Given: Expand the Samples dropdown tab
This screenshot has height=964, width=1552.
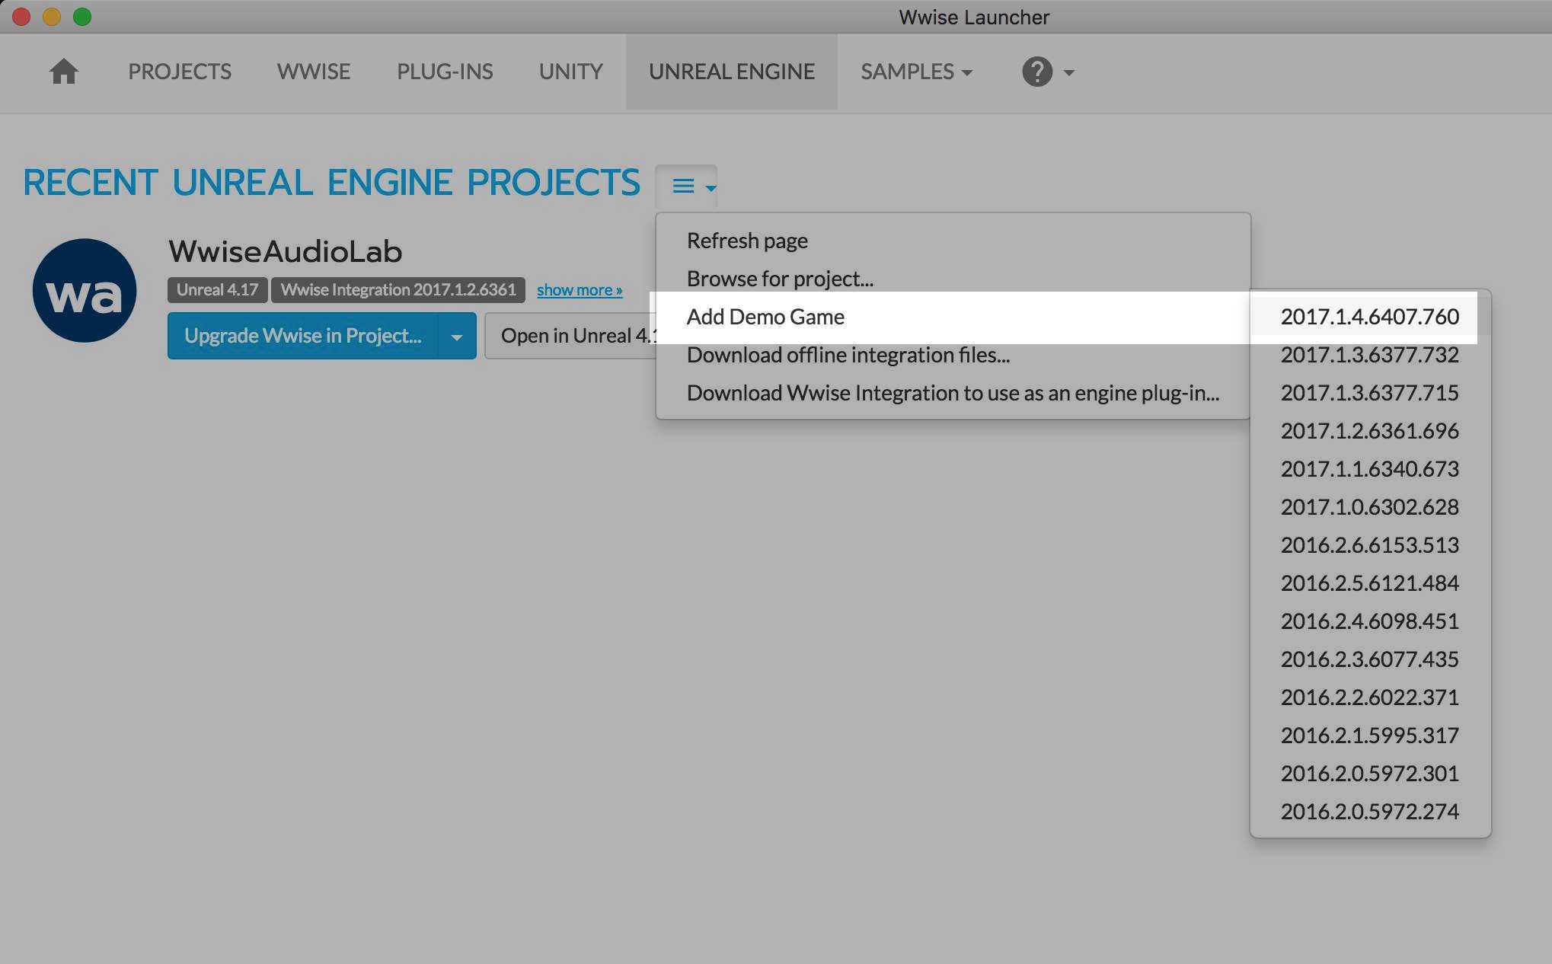Looking at the screenshot, I should point(916,72).
